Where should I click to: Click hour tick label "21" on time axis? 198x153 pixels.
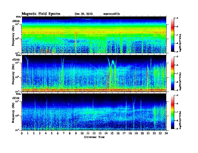[148, 133]
